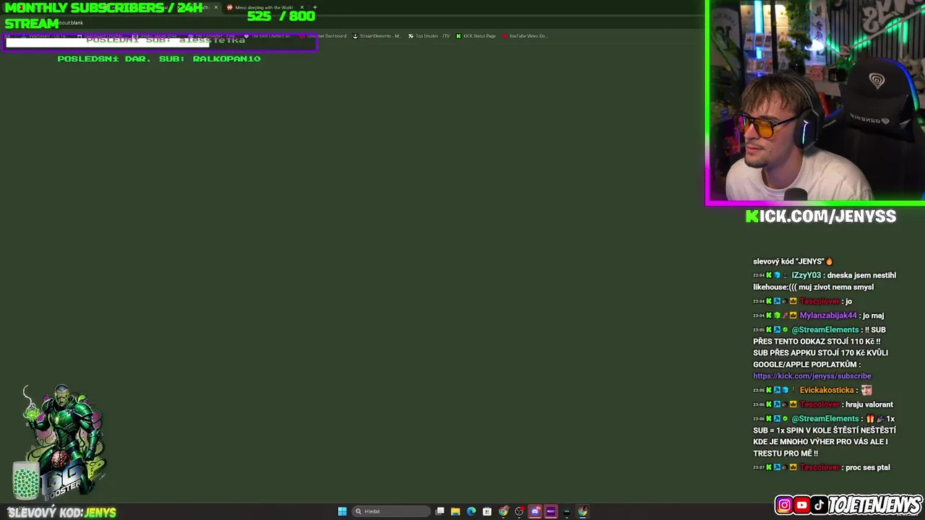Image resolution: width=925 pixels, height=520 pixels.
Task: Open a new browser tab
Action: click(x=314, y=7)
